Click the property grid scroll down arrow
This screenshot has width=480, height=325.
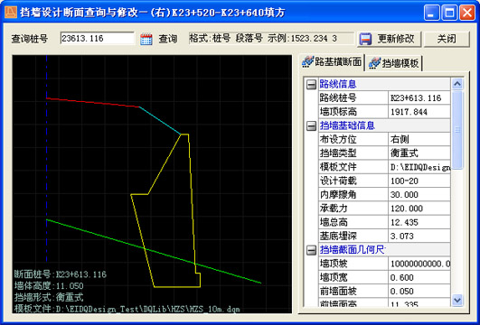coord(457,300)
